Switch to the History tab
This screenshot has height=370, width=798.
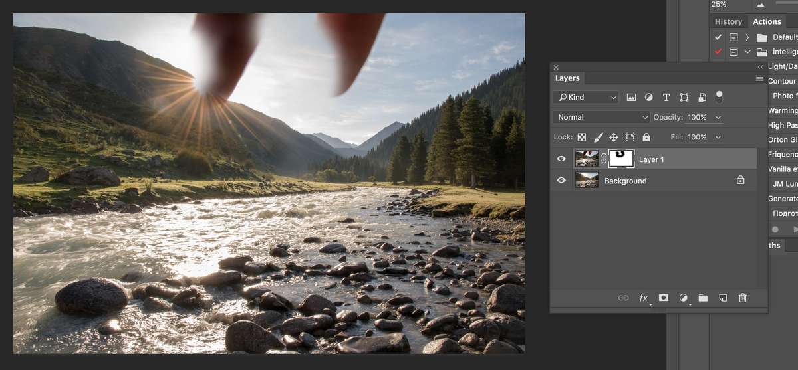(728, 21)
